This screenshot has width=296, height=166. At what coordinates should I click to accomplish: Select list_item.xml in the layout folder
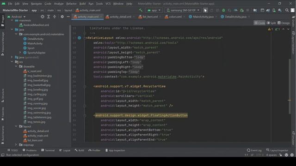[x=35, y=140]
